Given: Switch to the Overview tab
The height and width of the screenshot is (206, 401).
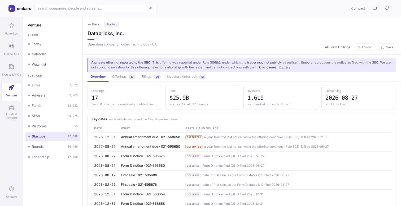Looking at the screenshot, I should coord(98,77).
